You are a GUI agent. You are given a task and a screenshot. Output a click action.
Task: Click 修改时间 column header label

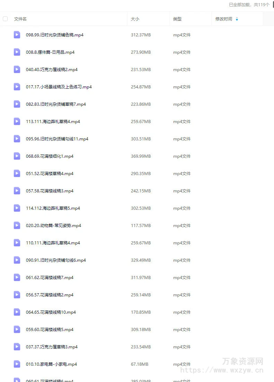(x=223, y=19)
